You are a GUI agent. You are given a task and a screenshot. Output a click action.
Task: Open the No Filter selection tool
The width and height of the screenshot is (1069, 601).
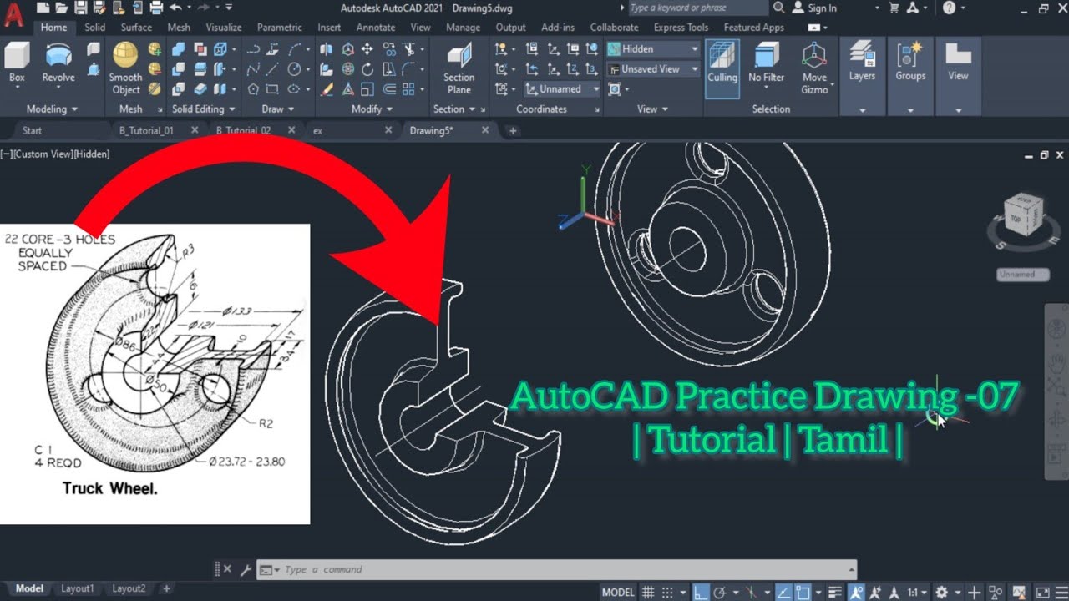766,64
